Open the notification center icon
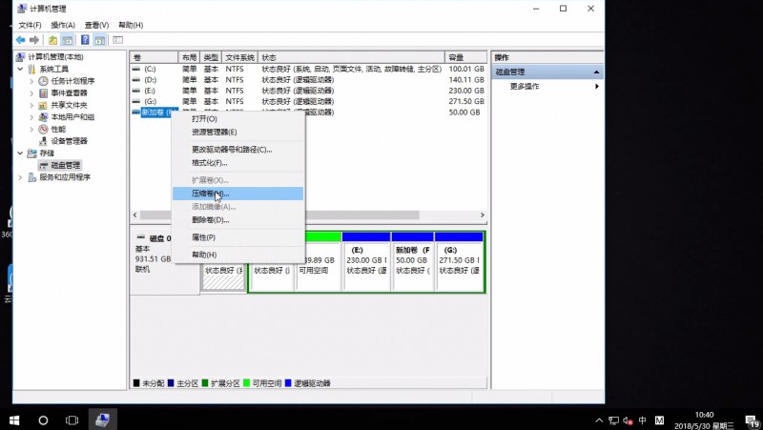This screenshot has height=430, width=763. tap(752, 420)
